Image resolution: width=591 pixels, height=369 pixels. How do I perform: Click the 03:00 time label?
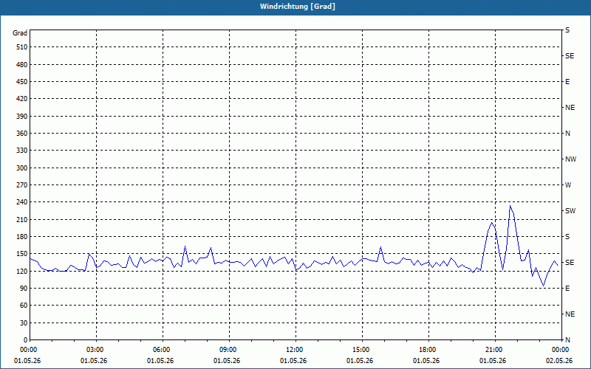tap(97, 350)
